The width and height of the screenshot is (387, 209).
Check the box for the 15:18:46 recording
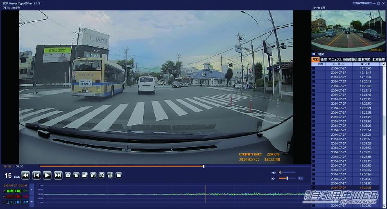(x=314, y=68)
